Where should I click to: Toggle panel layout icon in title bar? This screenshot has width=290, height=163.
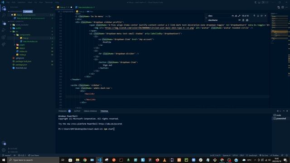pyautogui.click(x=259, y=2)
